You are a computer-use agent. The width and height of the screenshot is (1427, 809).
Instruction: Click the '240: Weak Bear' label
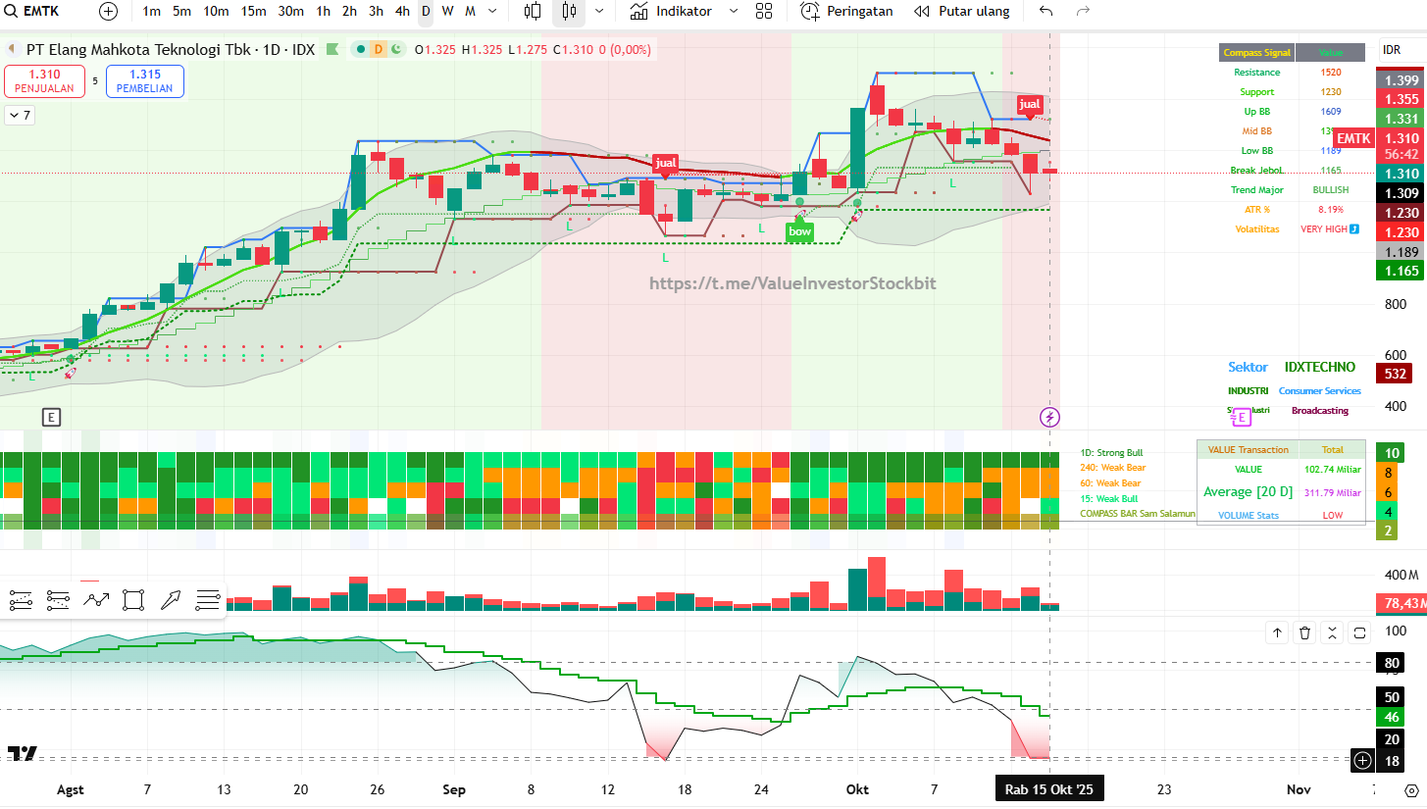1112,468
